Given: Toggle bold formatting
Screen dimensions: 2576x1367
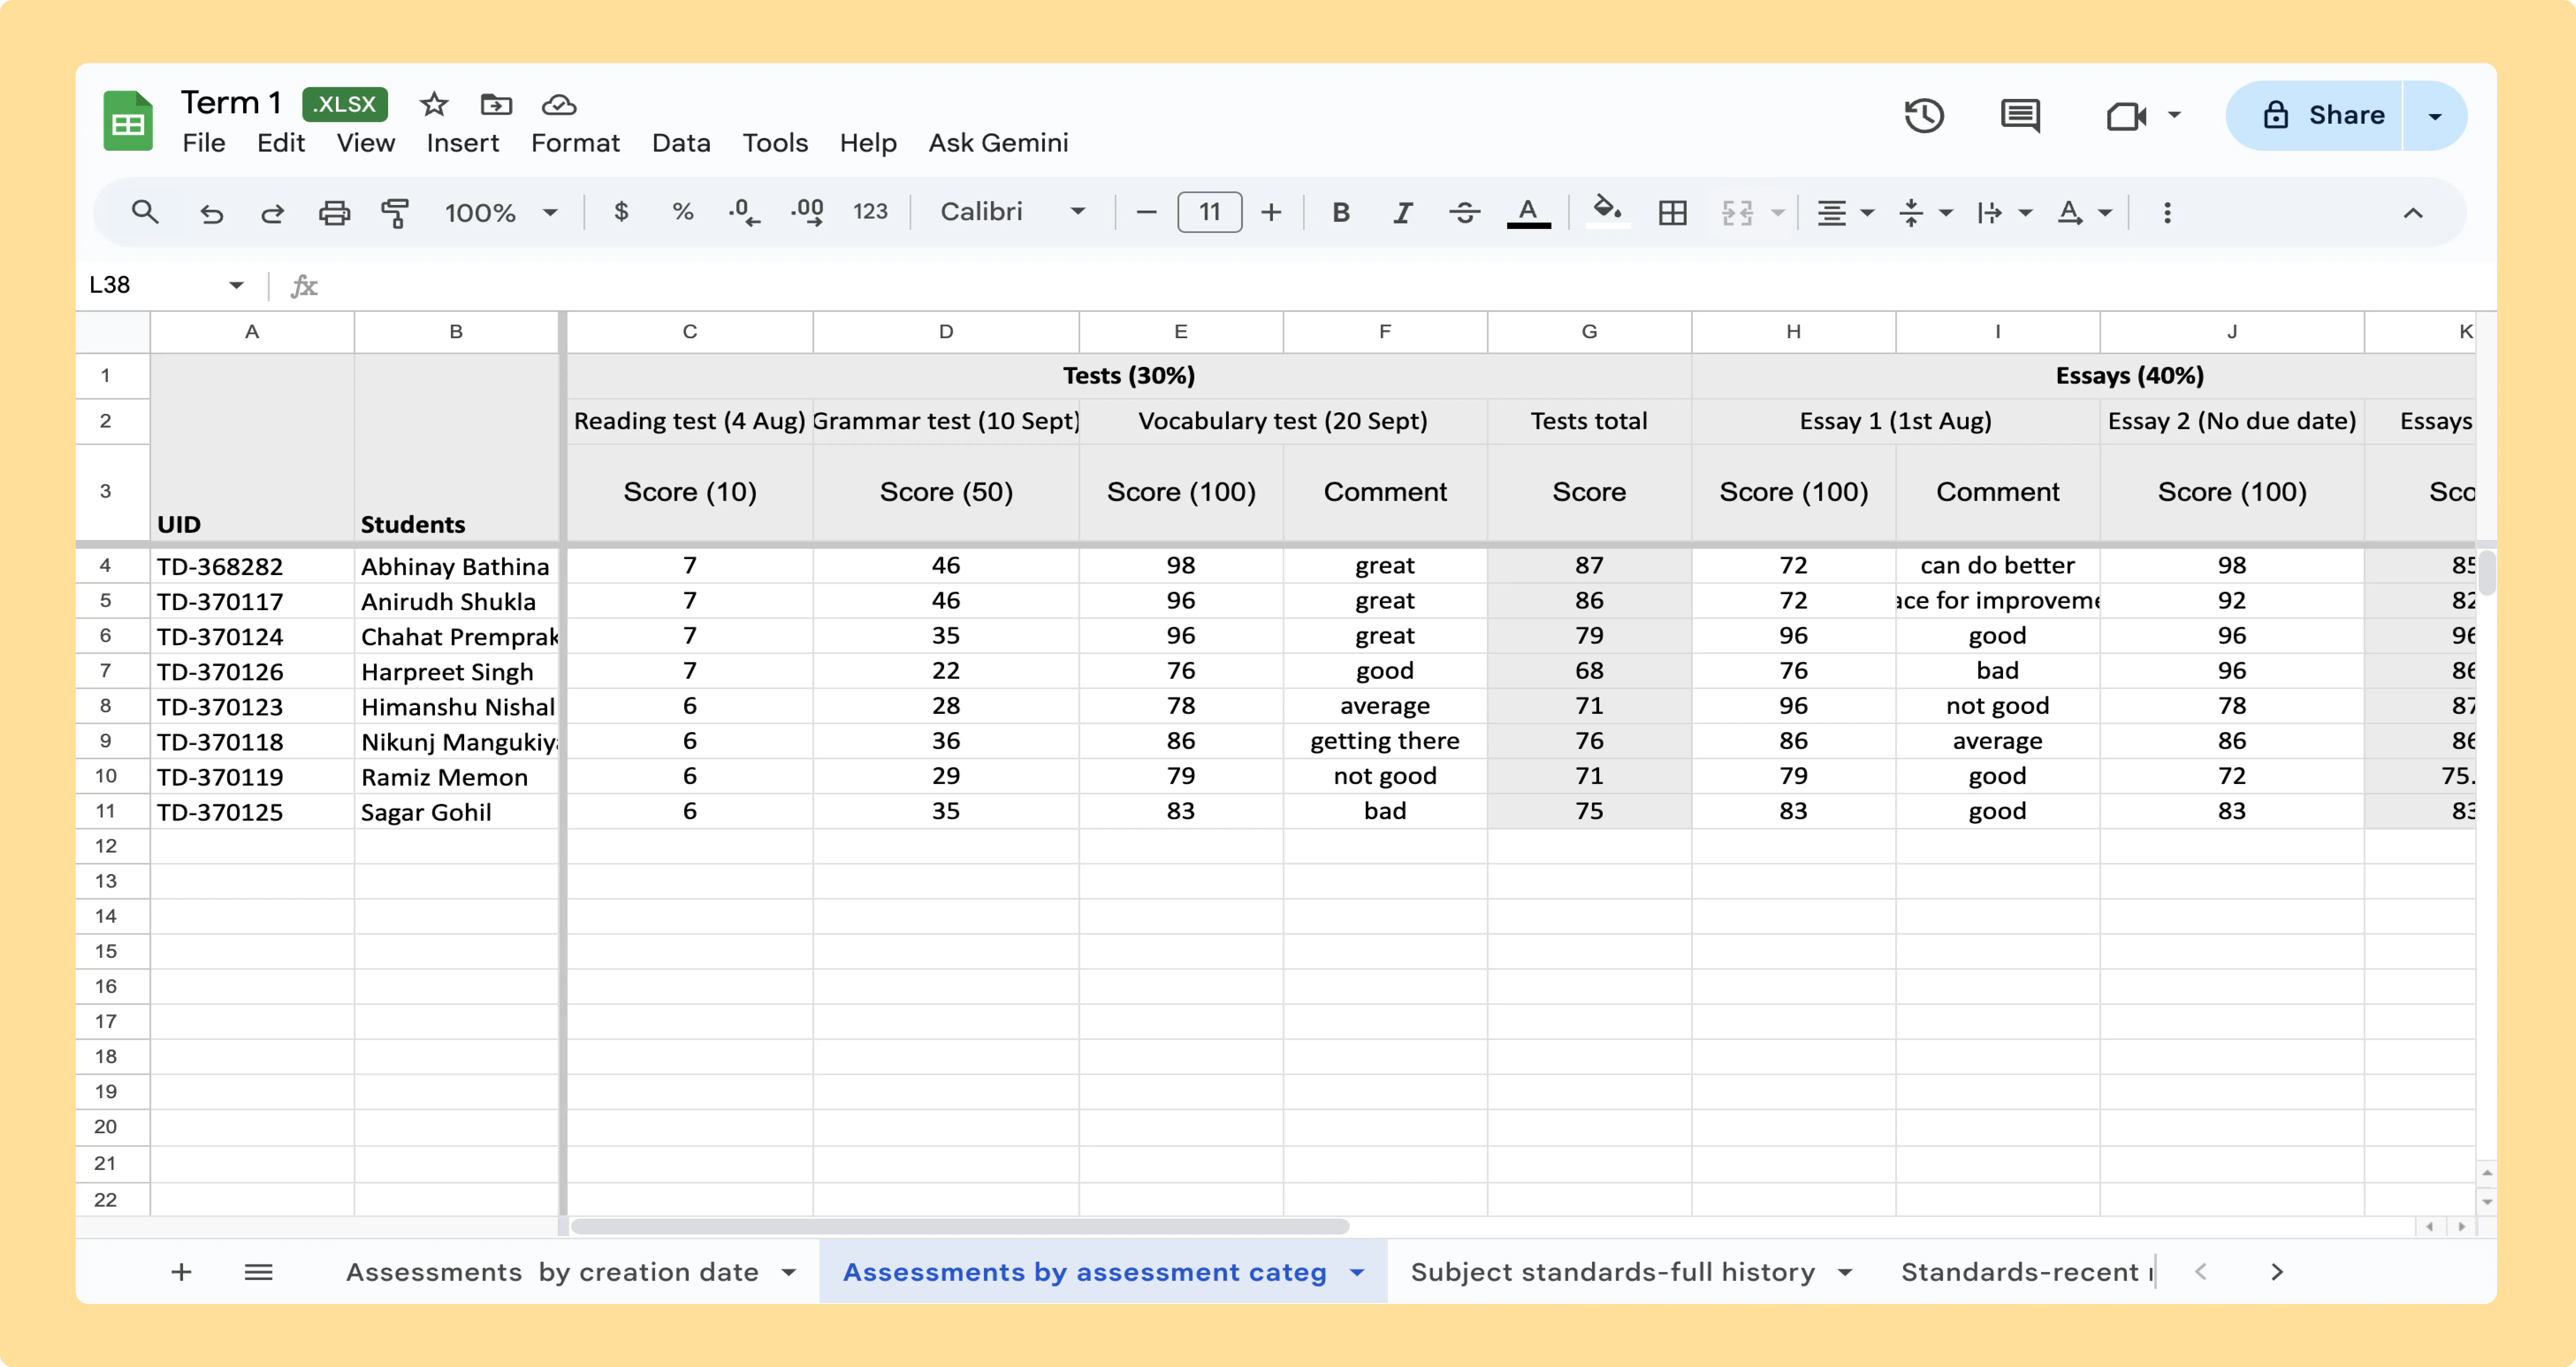Looking at the screenshot, I should click(1341, 212).
